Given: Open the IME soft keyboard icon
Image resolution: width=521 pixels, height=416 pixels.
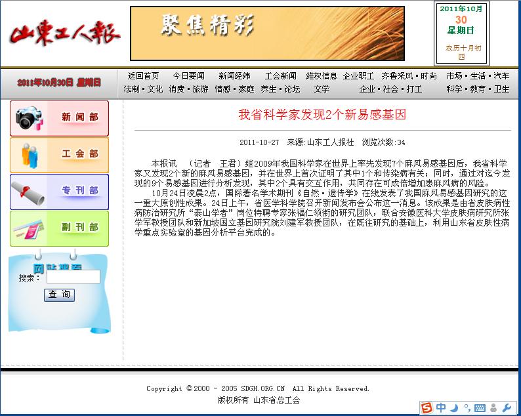Looking at the screenshot, I should (x=480, y=407).
